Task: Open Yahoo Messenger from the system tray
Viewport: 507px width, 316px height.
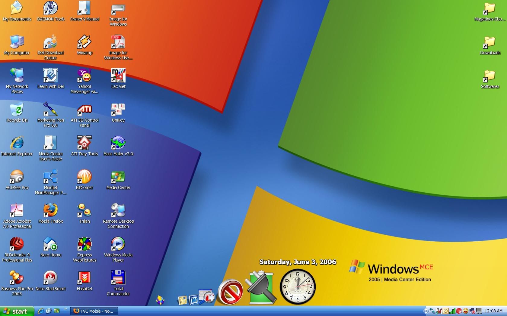Action: tap(466, 311)
